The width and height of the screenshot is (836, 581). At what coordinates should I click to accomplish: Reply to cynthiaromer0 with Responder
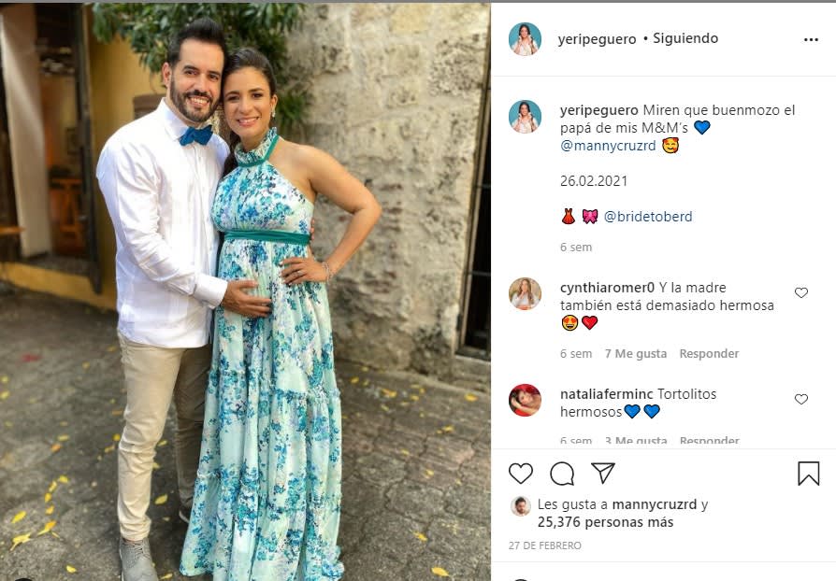pos(709,354)
